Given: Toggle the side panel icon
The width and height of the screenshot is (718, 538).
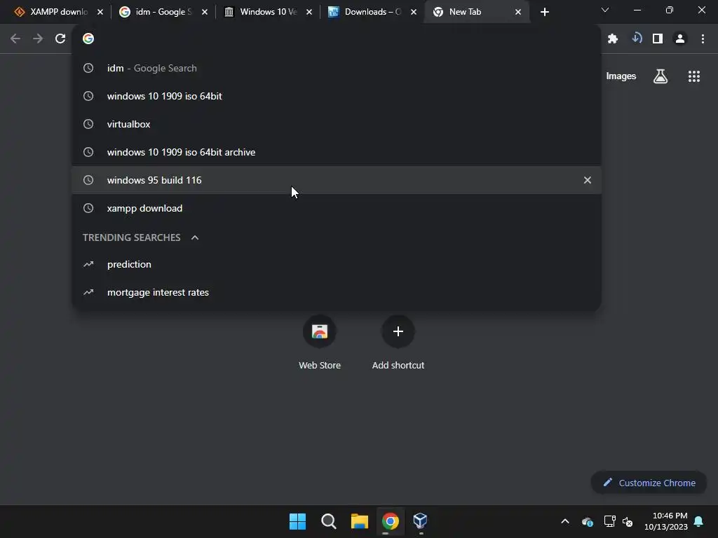Looking at the screenshot, I should (658, 39).
